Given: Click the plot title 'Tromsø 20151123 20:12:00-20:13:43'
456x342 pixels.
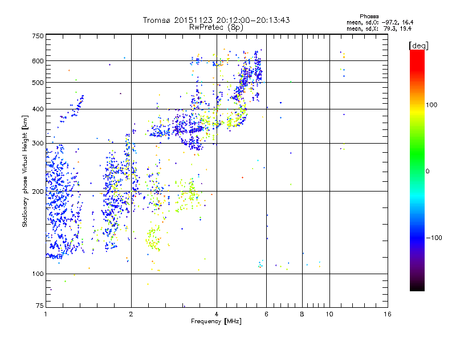Looking at the screenshot, I should tap(216, 20).
